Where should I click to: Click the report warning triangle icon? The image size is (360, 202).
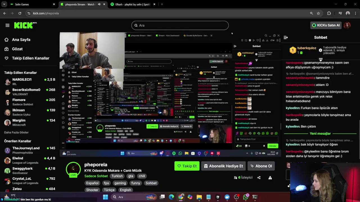tap(270, 178)
